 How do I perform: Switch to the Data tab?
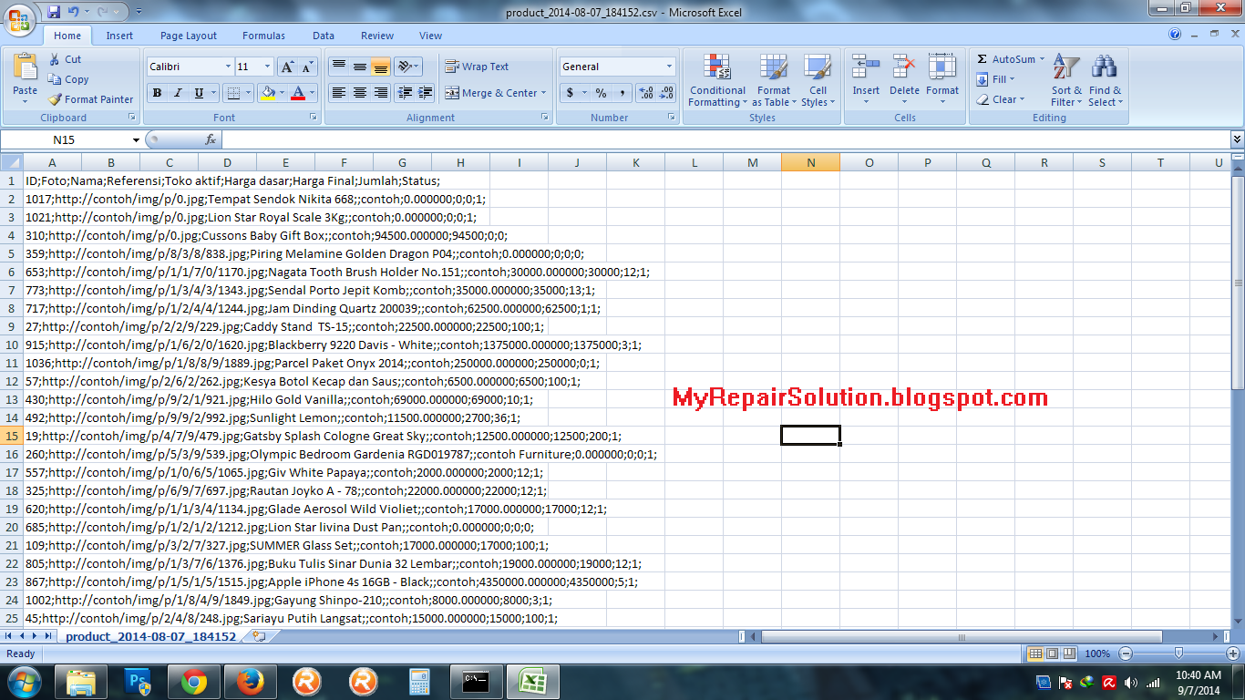click(x=324, y=36)
